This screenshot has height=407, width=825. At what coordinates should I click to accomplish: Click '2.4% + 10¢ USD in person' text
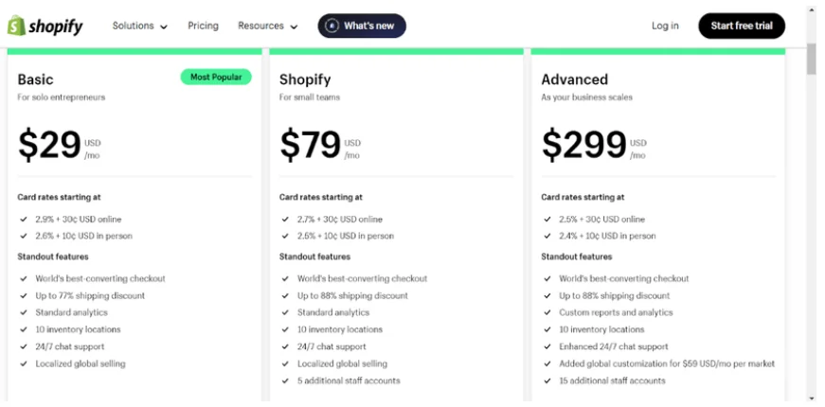click(608, 236)
